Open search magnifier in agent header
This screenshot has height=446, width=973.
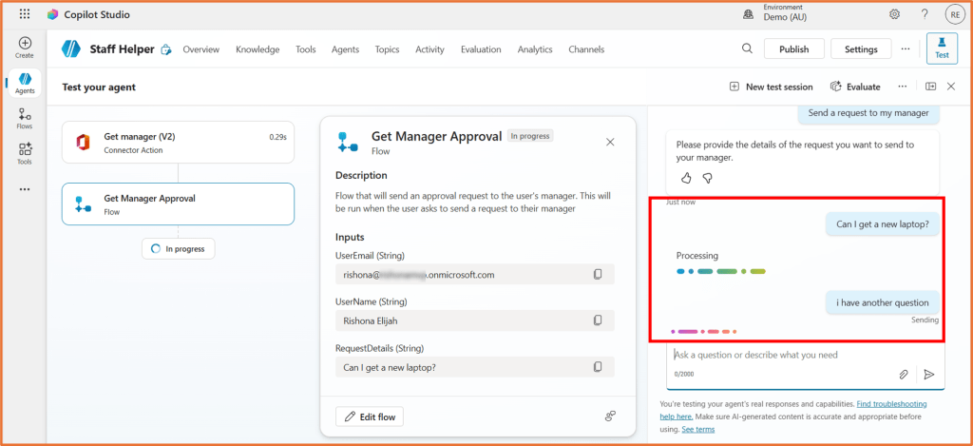click(x=747, y=48)
